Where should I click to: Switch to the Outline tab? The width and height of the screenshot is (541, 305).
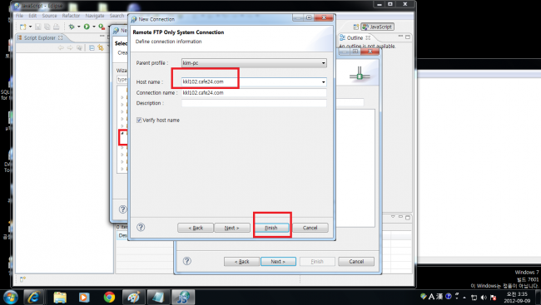point(355,37)
